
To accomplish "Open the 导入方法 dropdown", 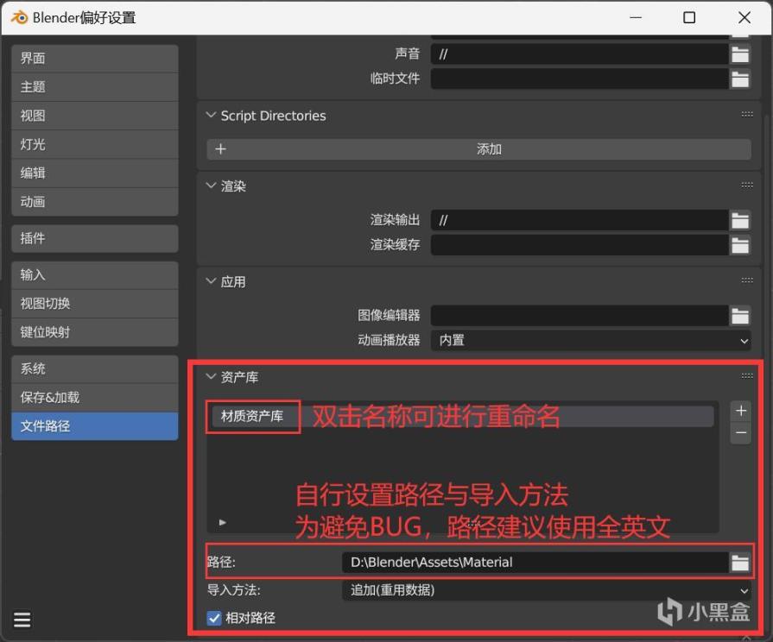I will pyautogui.click(x=546, y=590).
